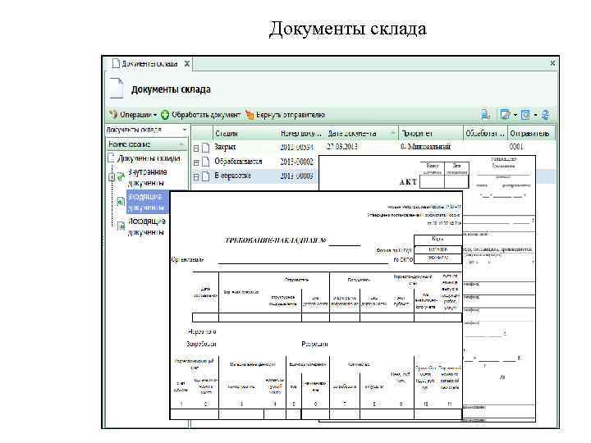The height and width of the screenshot is (443, 591).
Task: Sort by the Обработан column header
Action: pos(485,134)
